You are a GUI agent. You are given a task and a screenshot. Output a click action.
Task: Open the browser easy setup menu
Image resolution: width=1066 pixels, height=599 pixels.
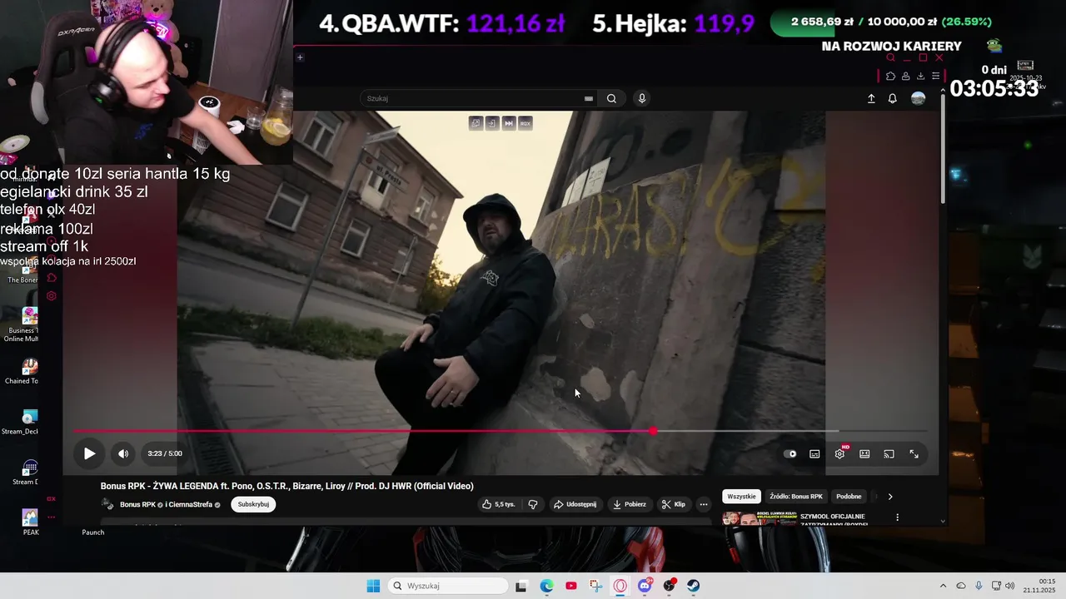tap(935, 76)
